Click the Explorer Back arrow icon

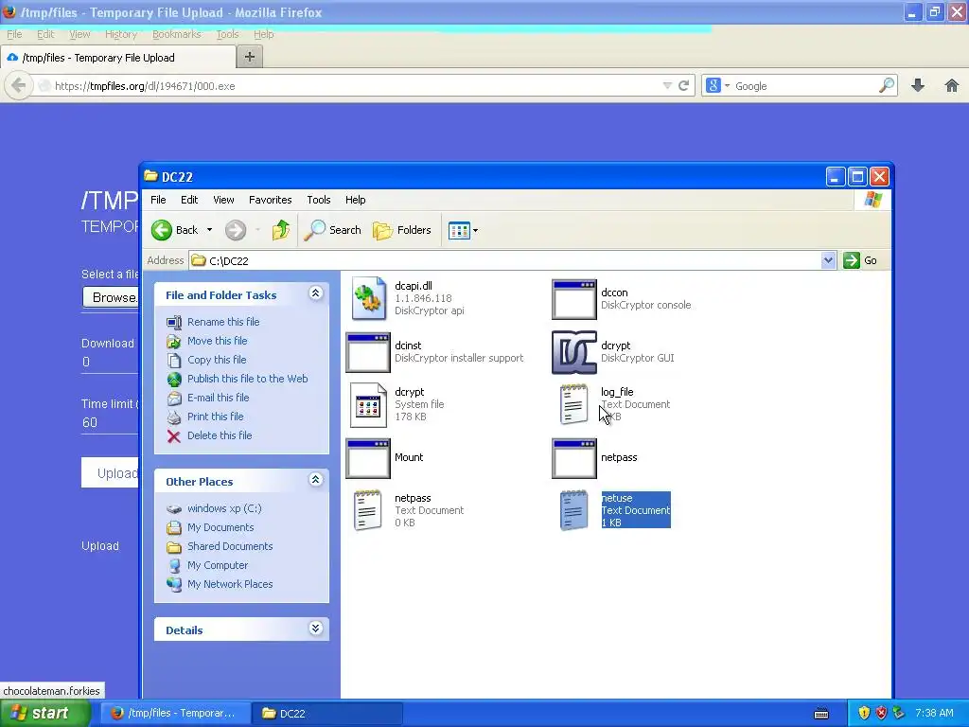[x=162, y=230]
